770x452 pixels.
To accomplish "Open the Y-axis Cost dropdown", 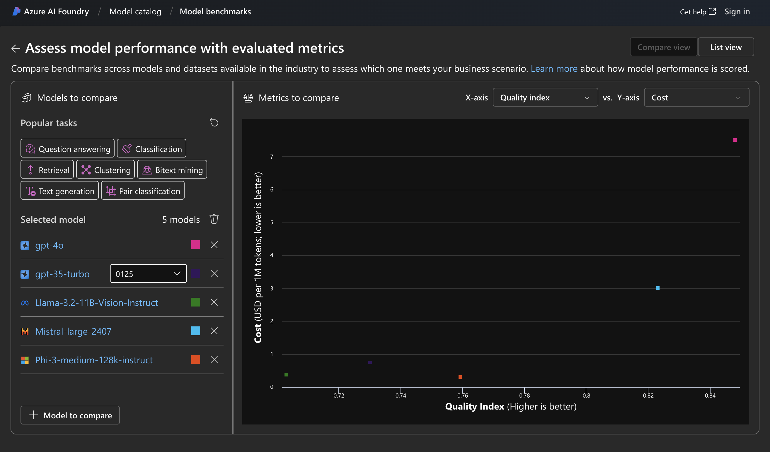I will pyautogui.click(x=696, y=97).
